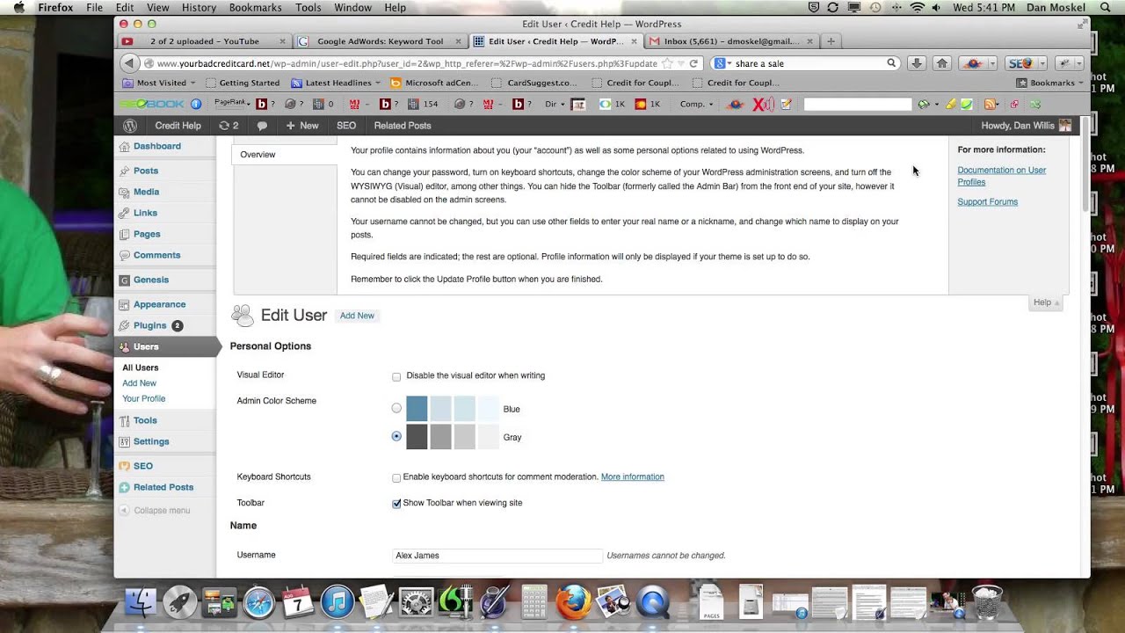This screenshot has width=1125, height=633.
Task: Open the Bookmarks toolbar dropdown
Action: 1050,83
